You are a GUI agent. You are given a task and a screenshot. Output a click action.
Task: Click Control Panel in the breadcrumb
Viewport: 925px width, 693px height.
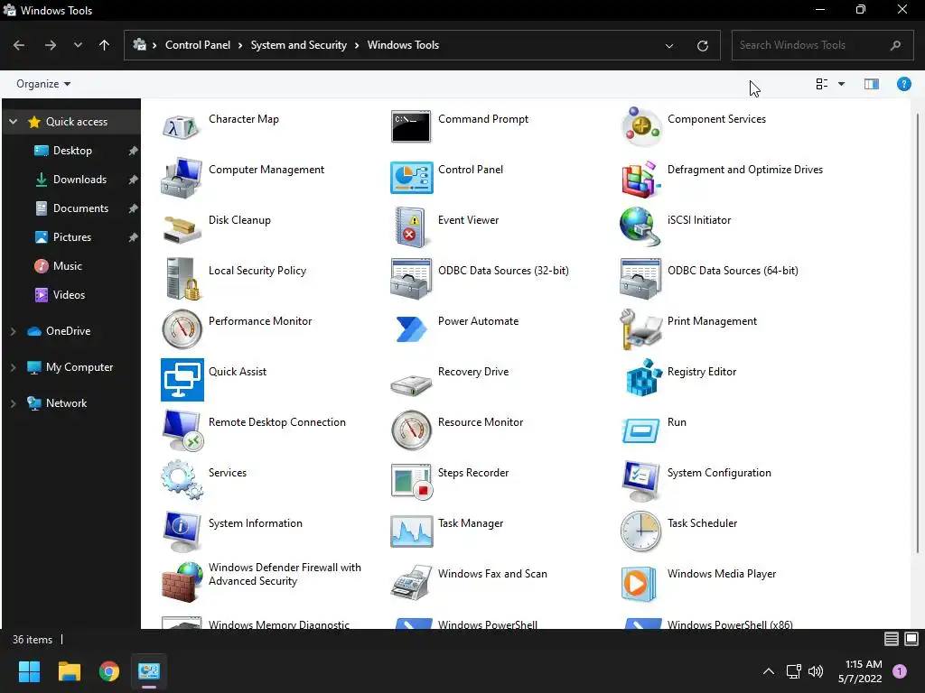(198, 45)
